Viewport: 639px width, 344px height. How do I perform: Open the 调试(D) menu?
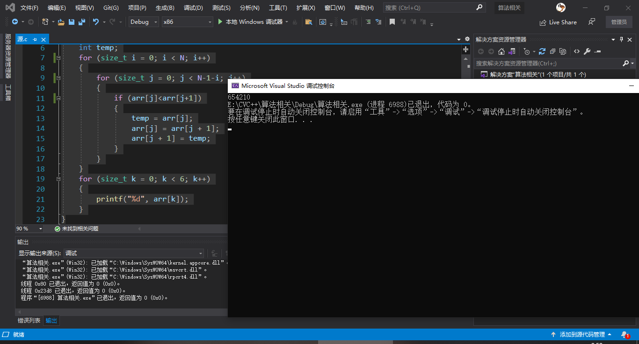[x=193, y=8]
